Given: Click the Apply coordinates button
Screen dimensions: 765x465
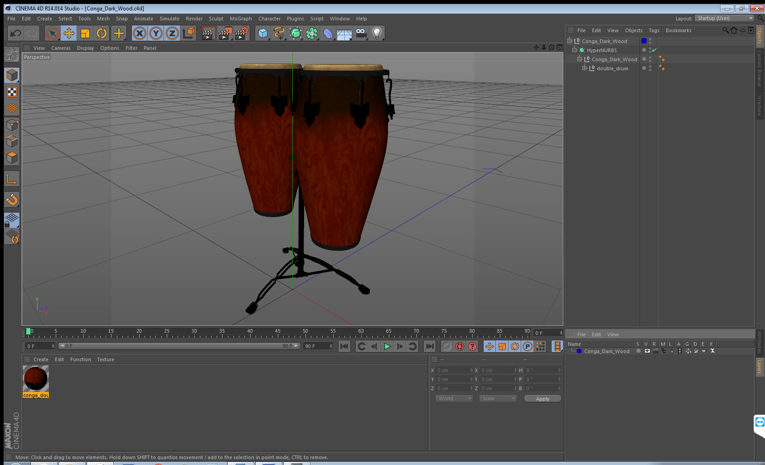Looking at the screenshot, I should (542, 399).
